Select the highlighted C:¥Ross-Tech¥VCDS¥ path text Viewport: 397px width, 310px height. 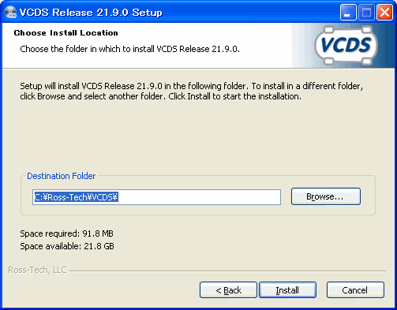pyautogui.click(x=76, y=197)
